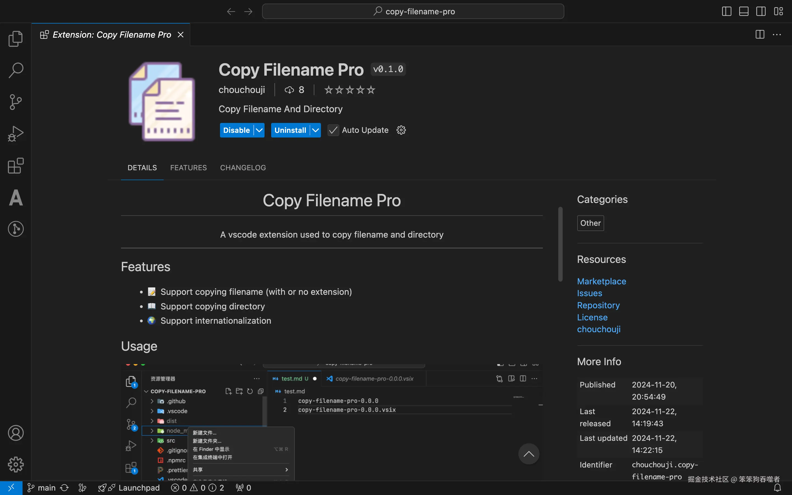This screenshot has width=792, height=495.
Task: Split the editor to the right
Action: tap(760, 34)
